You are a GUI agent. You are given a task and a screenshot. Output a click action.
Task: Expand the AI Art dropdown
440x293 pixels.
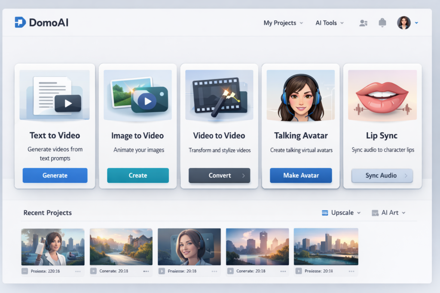(x=388, y=213)
